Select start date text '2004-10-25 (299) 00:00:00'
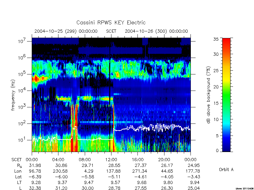This screenshot has width=254, height=190. pyautogui.click(x=66, y=31)
